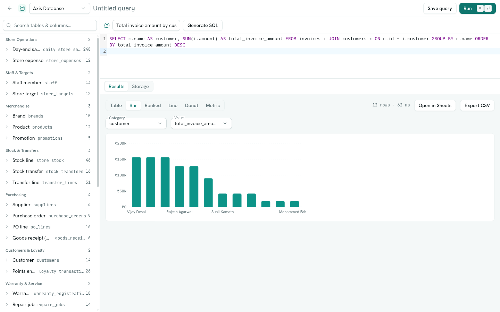Screen dimensions: 500x312
Task: Expand the Day-end sales table row
Action: pos(48,49)
